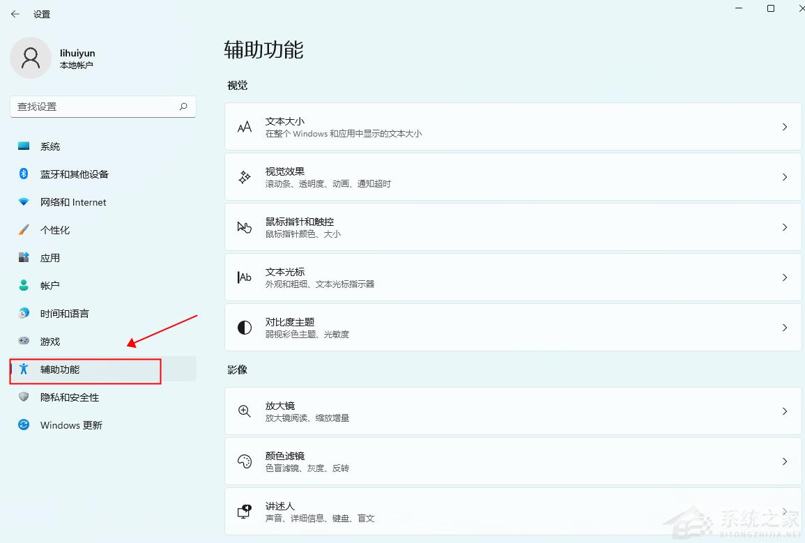Image resolution: width=805 pixels, height=543 pixels.
Task: Click the color filter palette icon
Action: pos(244,461)
